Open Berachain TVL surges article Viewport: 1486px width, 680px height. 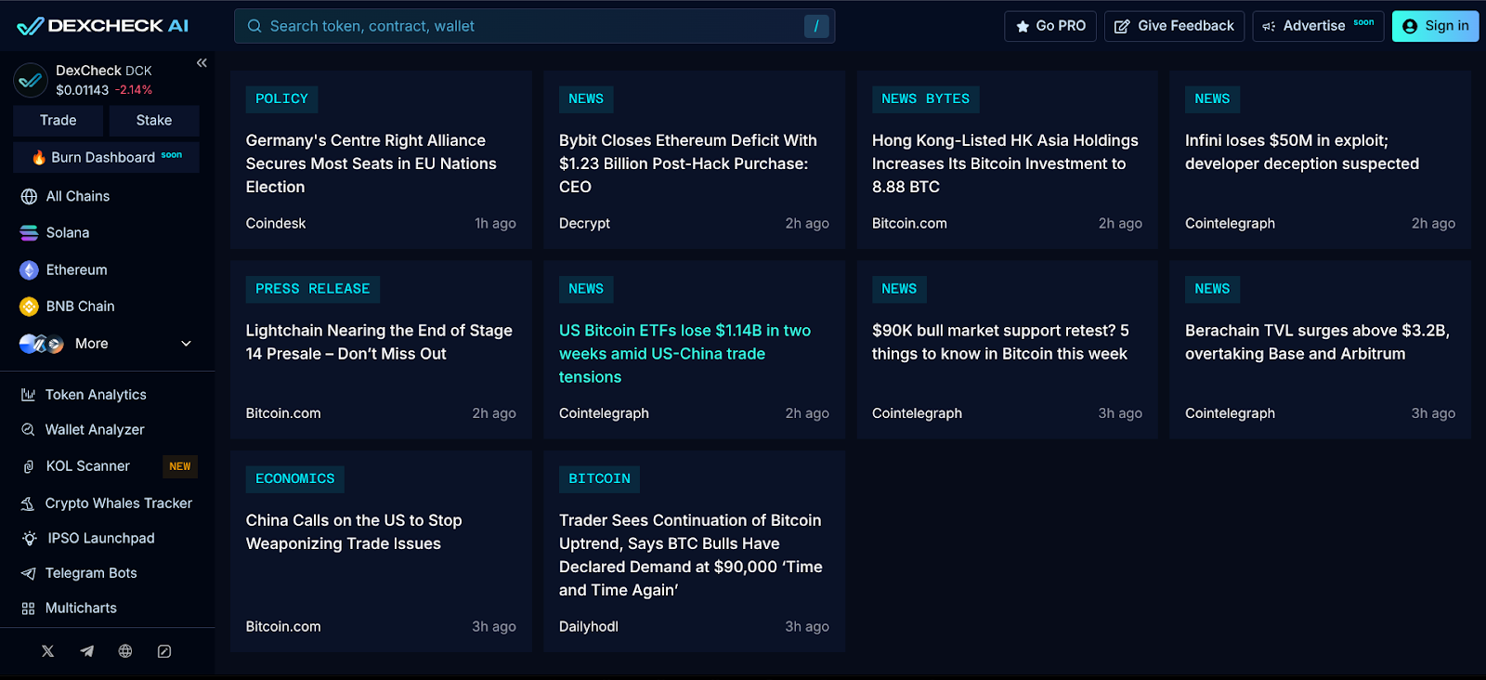tap(1317, 342)
